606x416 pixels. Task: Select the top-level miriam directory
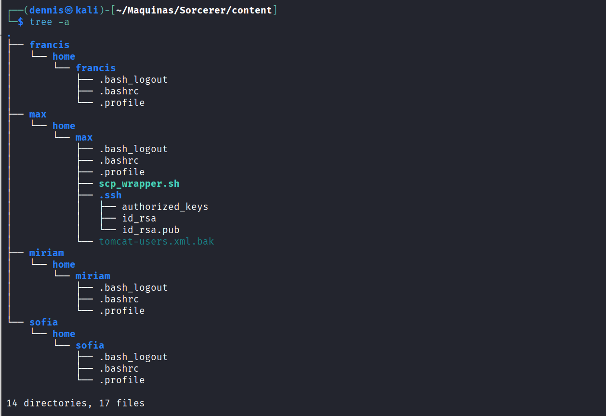click(46, 253)
